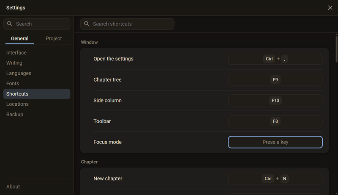This screenshot has width=338, height=195.
Task: Click the Open the settings label
Action: (x=113, y=59)
